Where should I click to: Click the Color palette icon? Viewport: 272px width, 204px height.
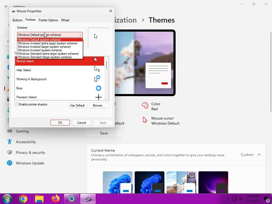coord(145,105)
